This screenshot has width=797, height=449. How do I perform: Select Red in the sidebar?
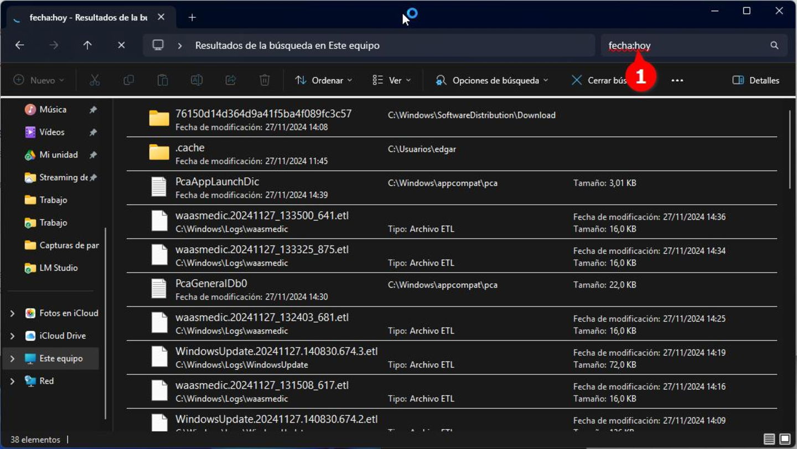[x=46, y=381]
